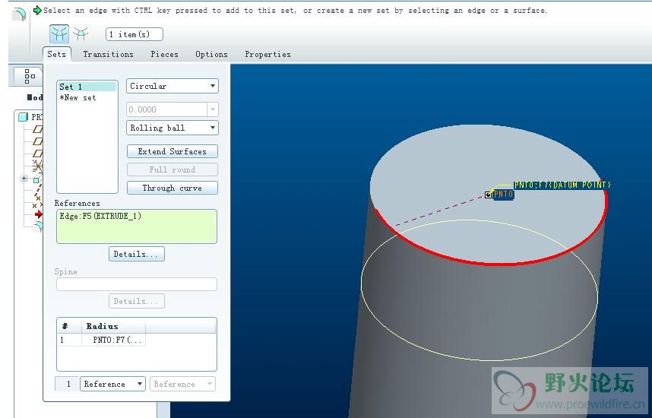This screenshot has width=652, height=418.
Task: Click the References Details button
Action: (x=136, y=254)
